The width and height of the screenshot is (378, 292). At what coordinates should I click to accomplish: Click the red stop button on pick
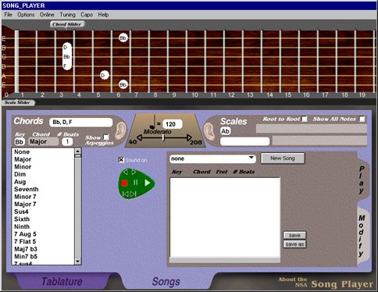tap(124, 183)
